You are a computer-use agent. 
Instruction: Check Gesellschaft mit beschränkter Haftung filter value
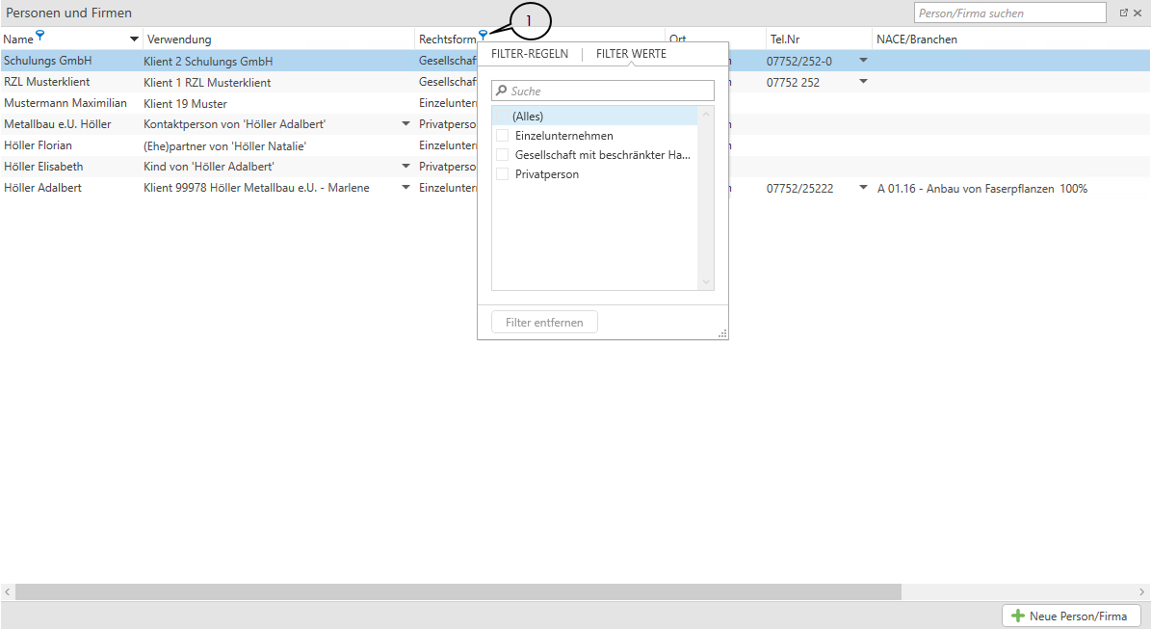point(502,155)
